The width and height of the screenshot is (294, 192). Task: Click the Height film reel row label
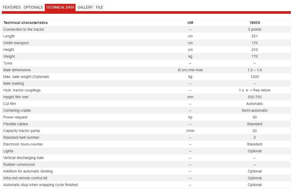[16, 97]
